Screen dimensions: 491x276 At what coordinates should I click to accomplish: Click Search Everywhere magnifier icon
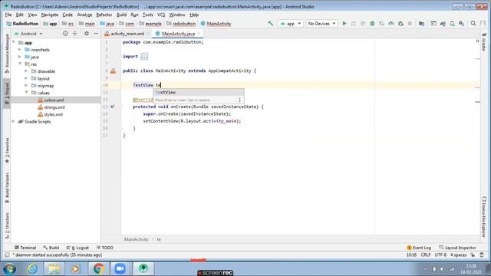pyautogui.click(x=473, y=24)
